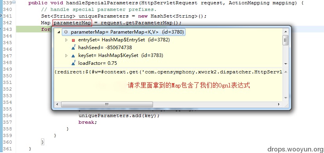The image size is (324, 153).
Task: Select the hashSeed= -850674738 row
Action: [105, 48]
